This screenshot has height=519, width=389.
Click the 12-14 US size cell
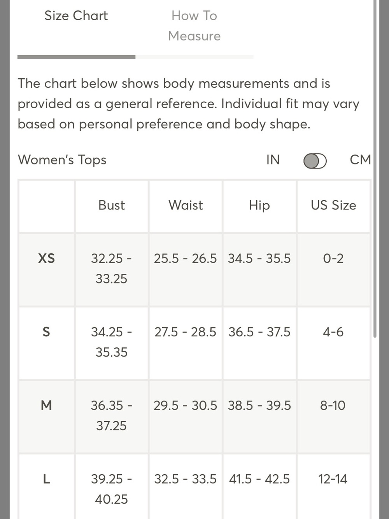point(333,479)
